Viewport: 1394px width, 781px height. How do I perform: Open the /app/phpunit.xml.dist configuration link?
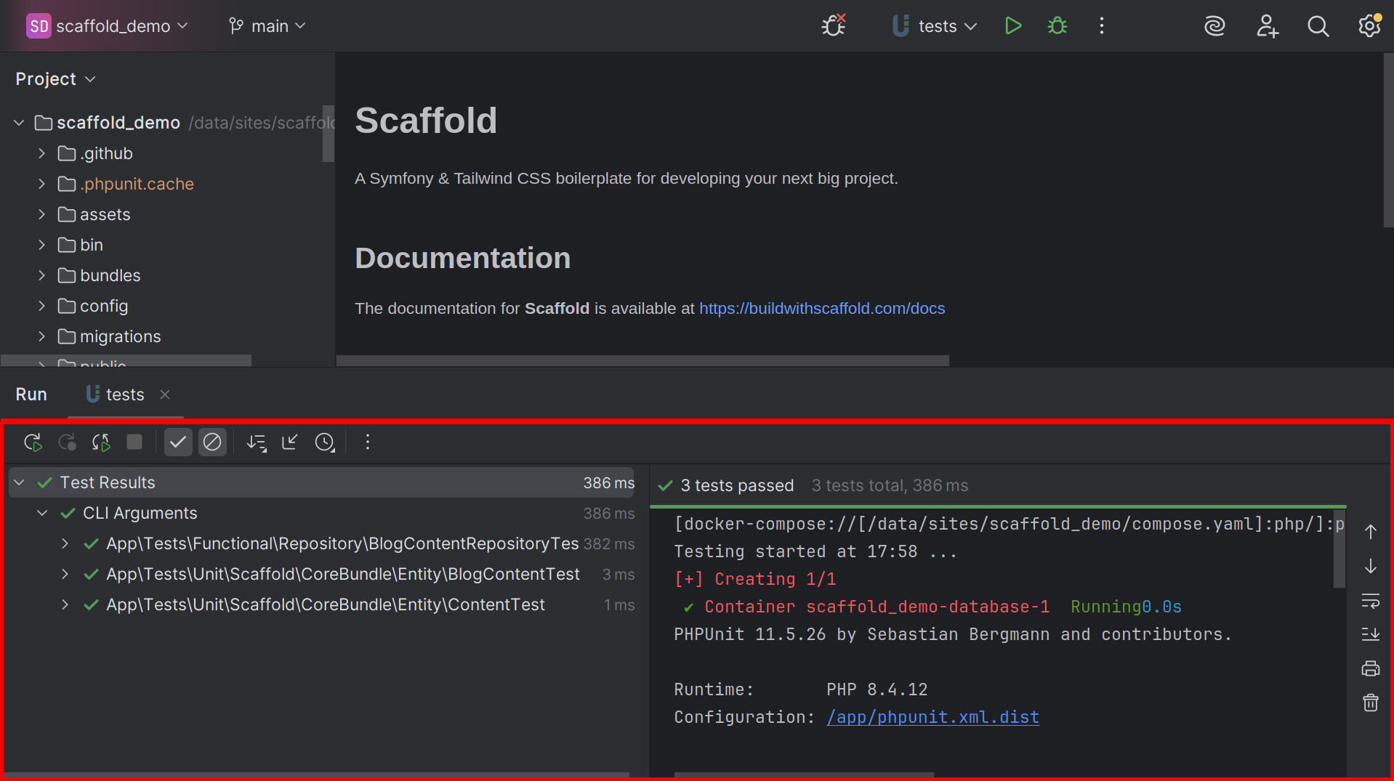pos(932,718)
